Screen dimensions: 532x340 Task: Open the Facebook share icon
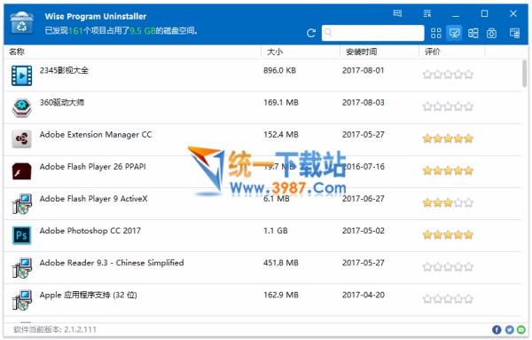point(497,329)
